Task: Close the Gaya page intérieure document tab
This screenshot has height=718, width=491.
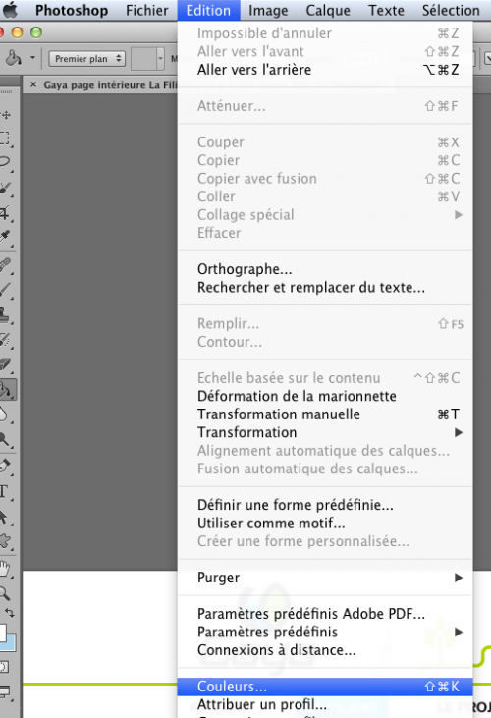Action: (33, 84)
